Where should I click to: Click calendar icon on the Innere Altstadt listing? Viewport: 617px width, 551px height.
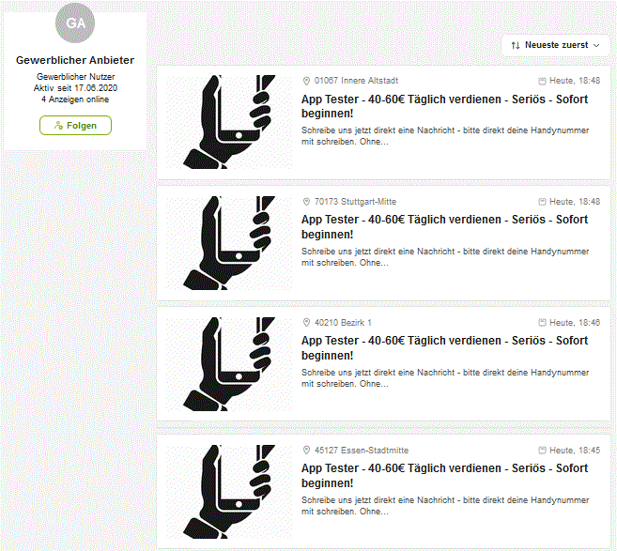point(542,81)
